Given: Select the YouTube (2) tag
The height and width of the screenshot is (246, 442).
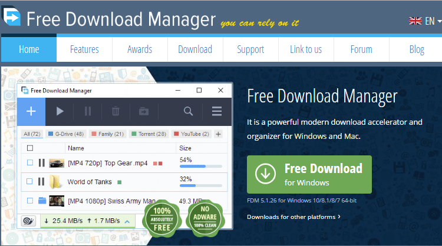Looking at the screenshot, I should coord(192,134).
